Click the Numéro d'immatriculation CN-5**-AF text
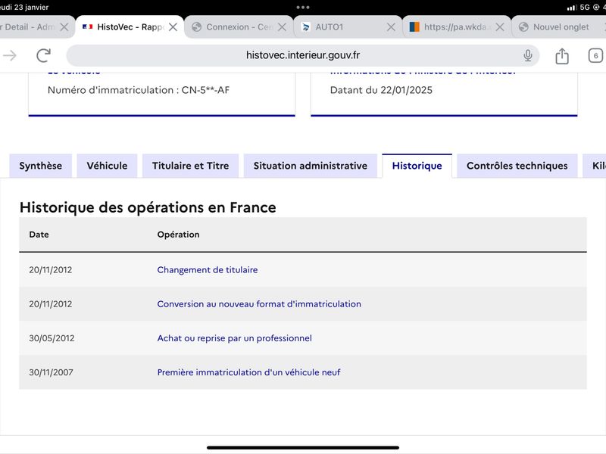This screenshot has height=454, width=606. pyautogui.click(x=139, y=90)
